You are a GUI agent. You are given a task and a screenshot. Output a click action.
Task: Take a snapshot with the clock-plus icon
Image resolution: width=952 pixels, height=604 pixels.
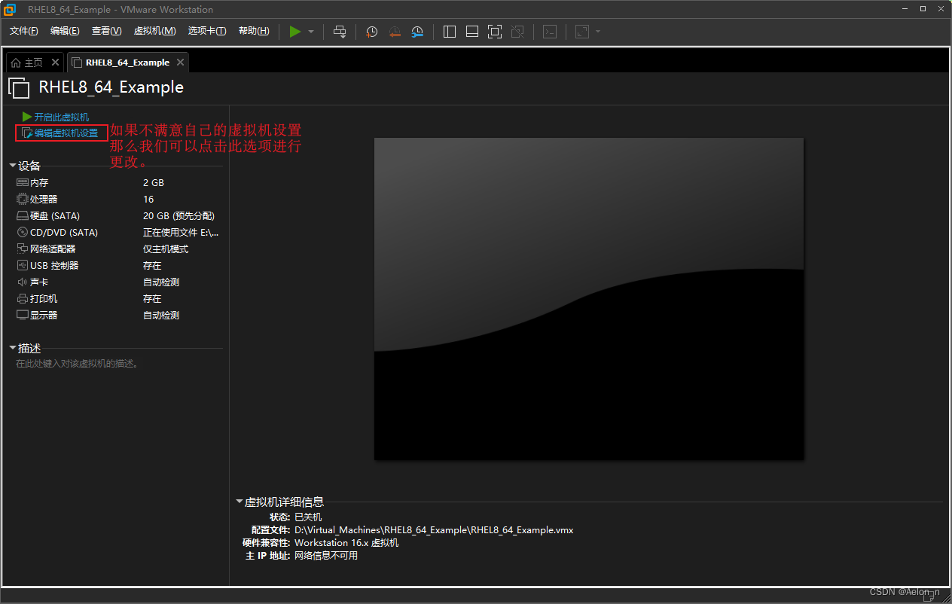click(x=371, y=31)
